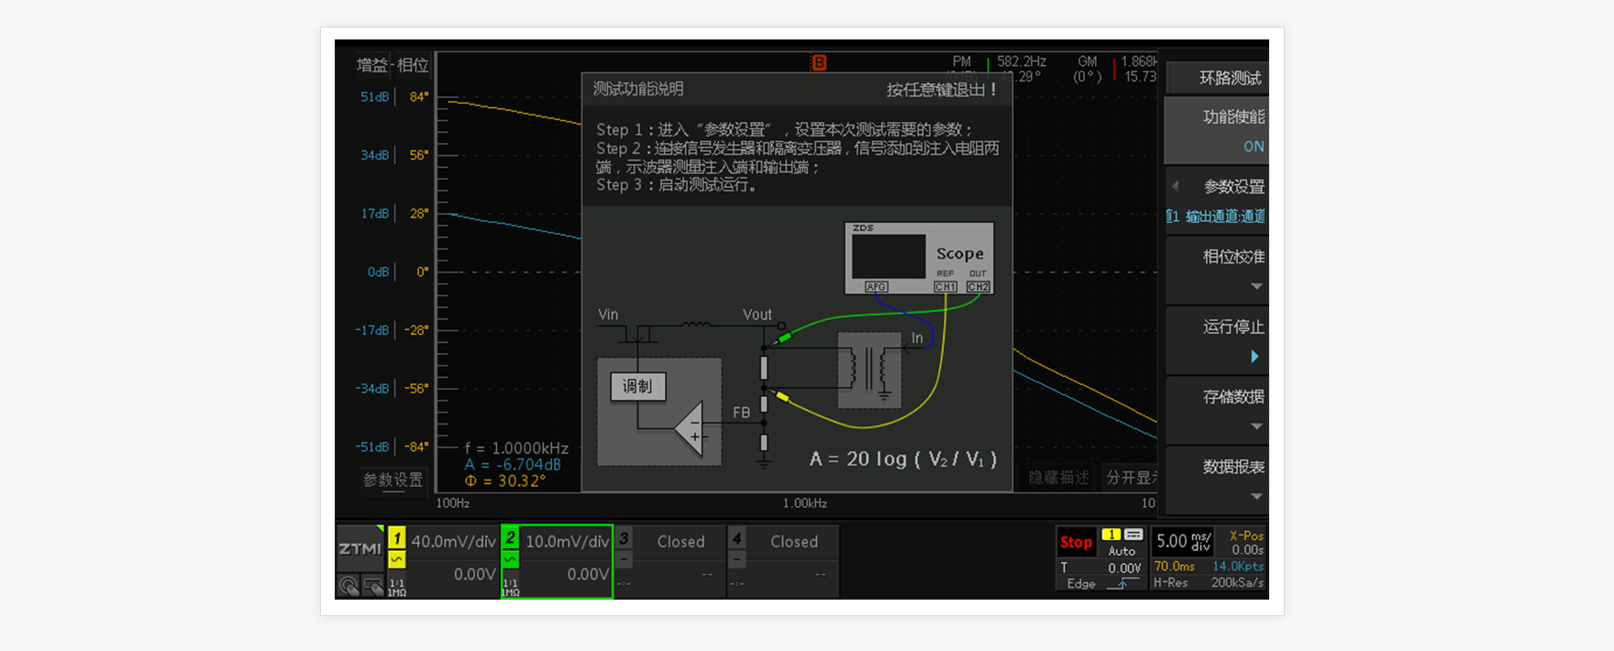Click the ZTMI logo button
The width and height of the screenshot is (1614, 651).
coord(359,548)
